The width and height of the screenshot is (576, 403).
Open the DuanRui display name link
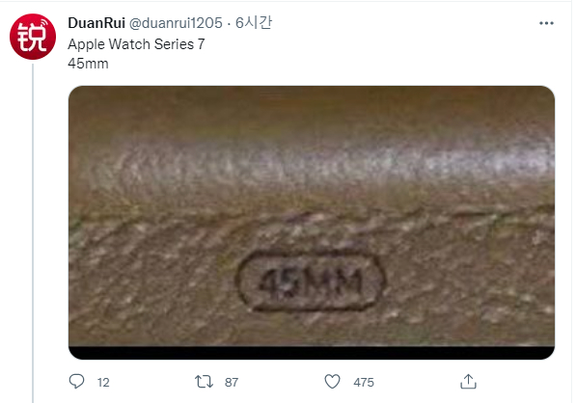pyautogui.click(x=96, y=23)
